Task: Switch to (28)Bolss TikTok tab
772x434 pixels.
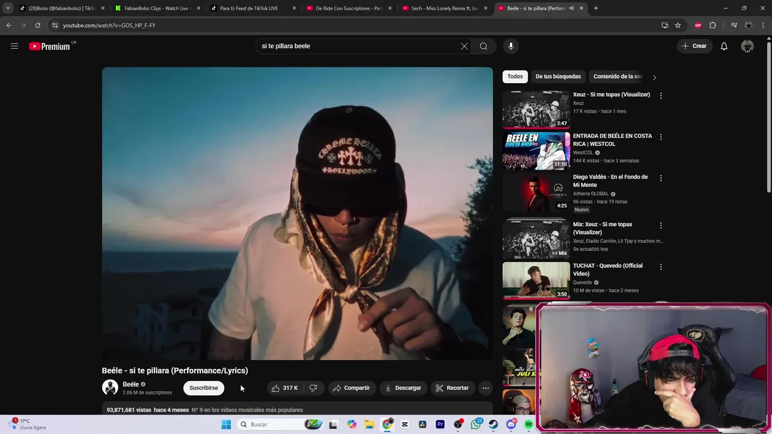Action: coord(61,8)
